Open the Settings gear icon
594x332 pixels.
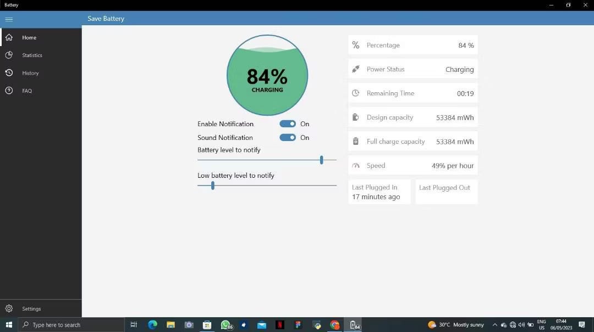click(x=9, y=308)
